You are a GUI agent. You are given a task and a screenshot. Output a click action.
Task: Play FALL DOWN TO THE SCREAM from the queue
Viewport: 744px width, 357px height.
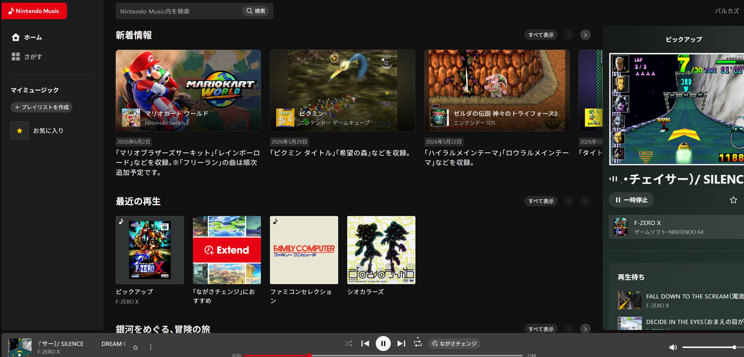[681, 300]
